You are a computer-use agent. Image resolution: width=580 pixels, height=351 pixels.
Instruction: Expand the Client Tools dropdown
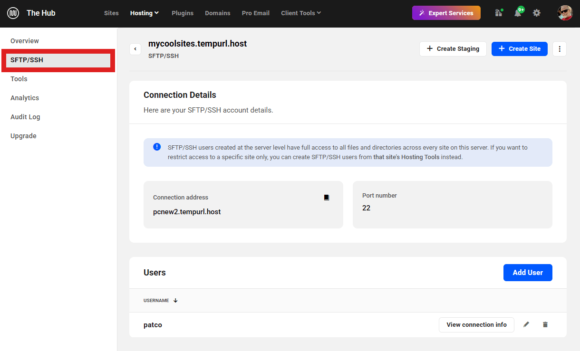(x=301, y=13)
